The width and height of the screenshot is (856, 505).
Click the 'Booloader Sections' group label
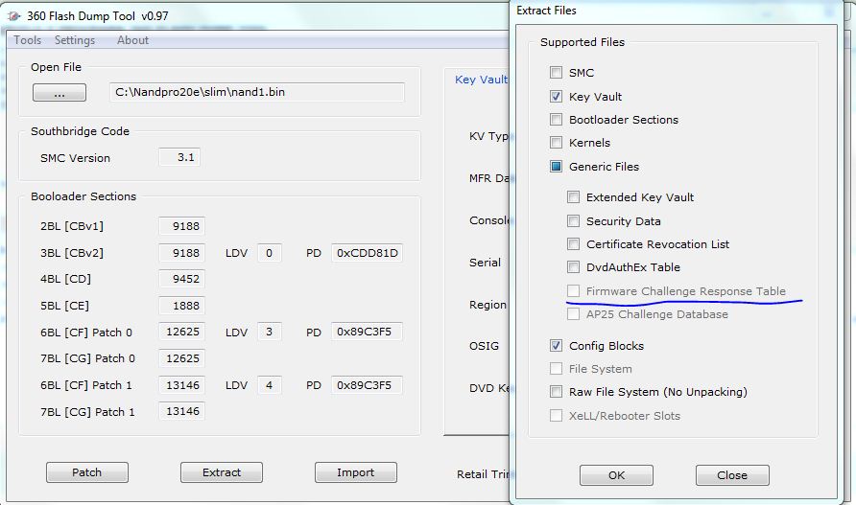tap(83, 196)
